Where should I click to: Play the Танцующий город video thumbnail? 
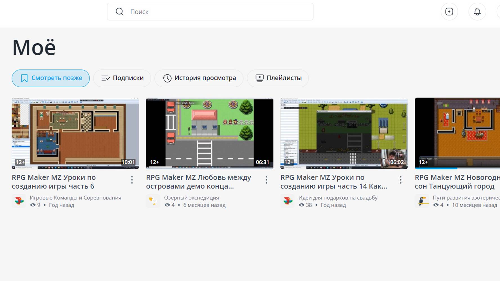pyautogui.click(x=458, y=133)
